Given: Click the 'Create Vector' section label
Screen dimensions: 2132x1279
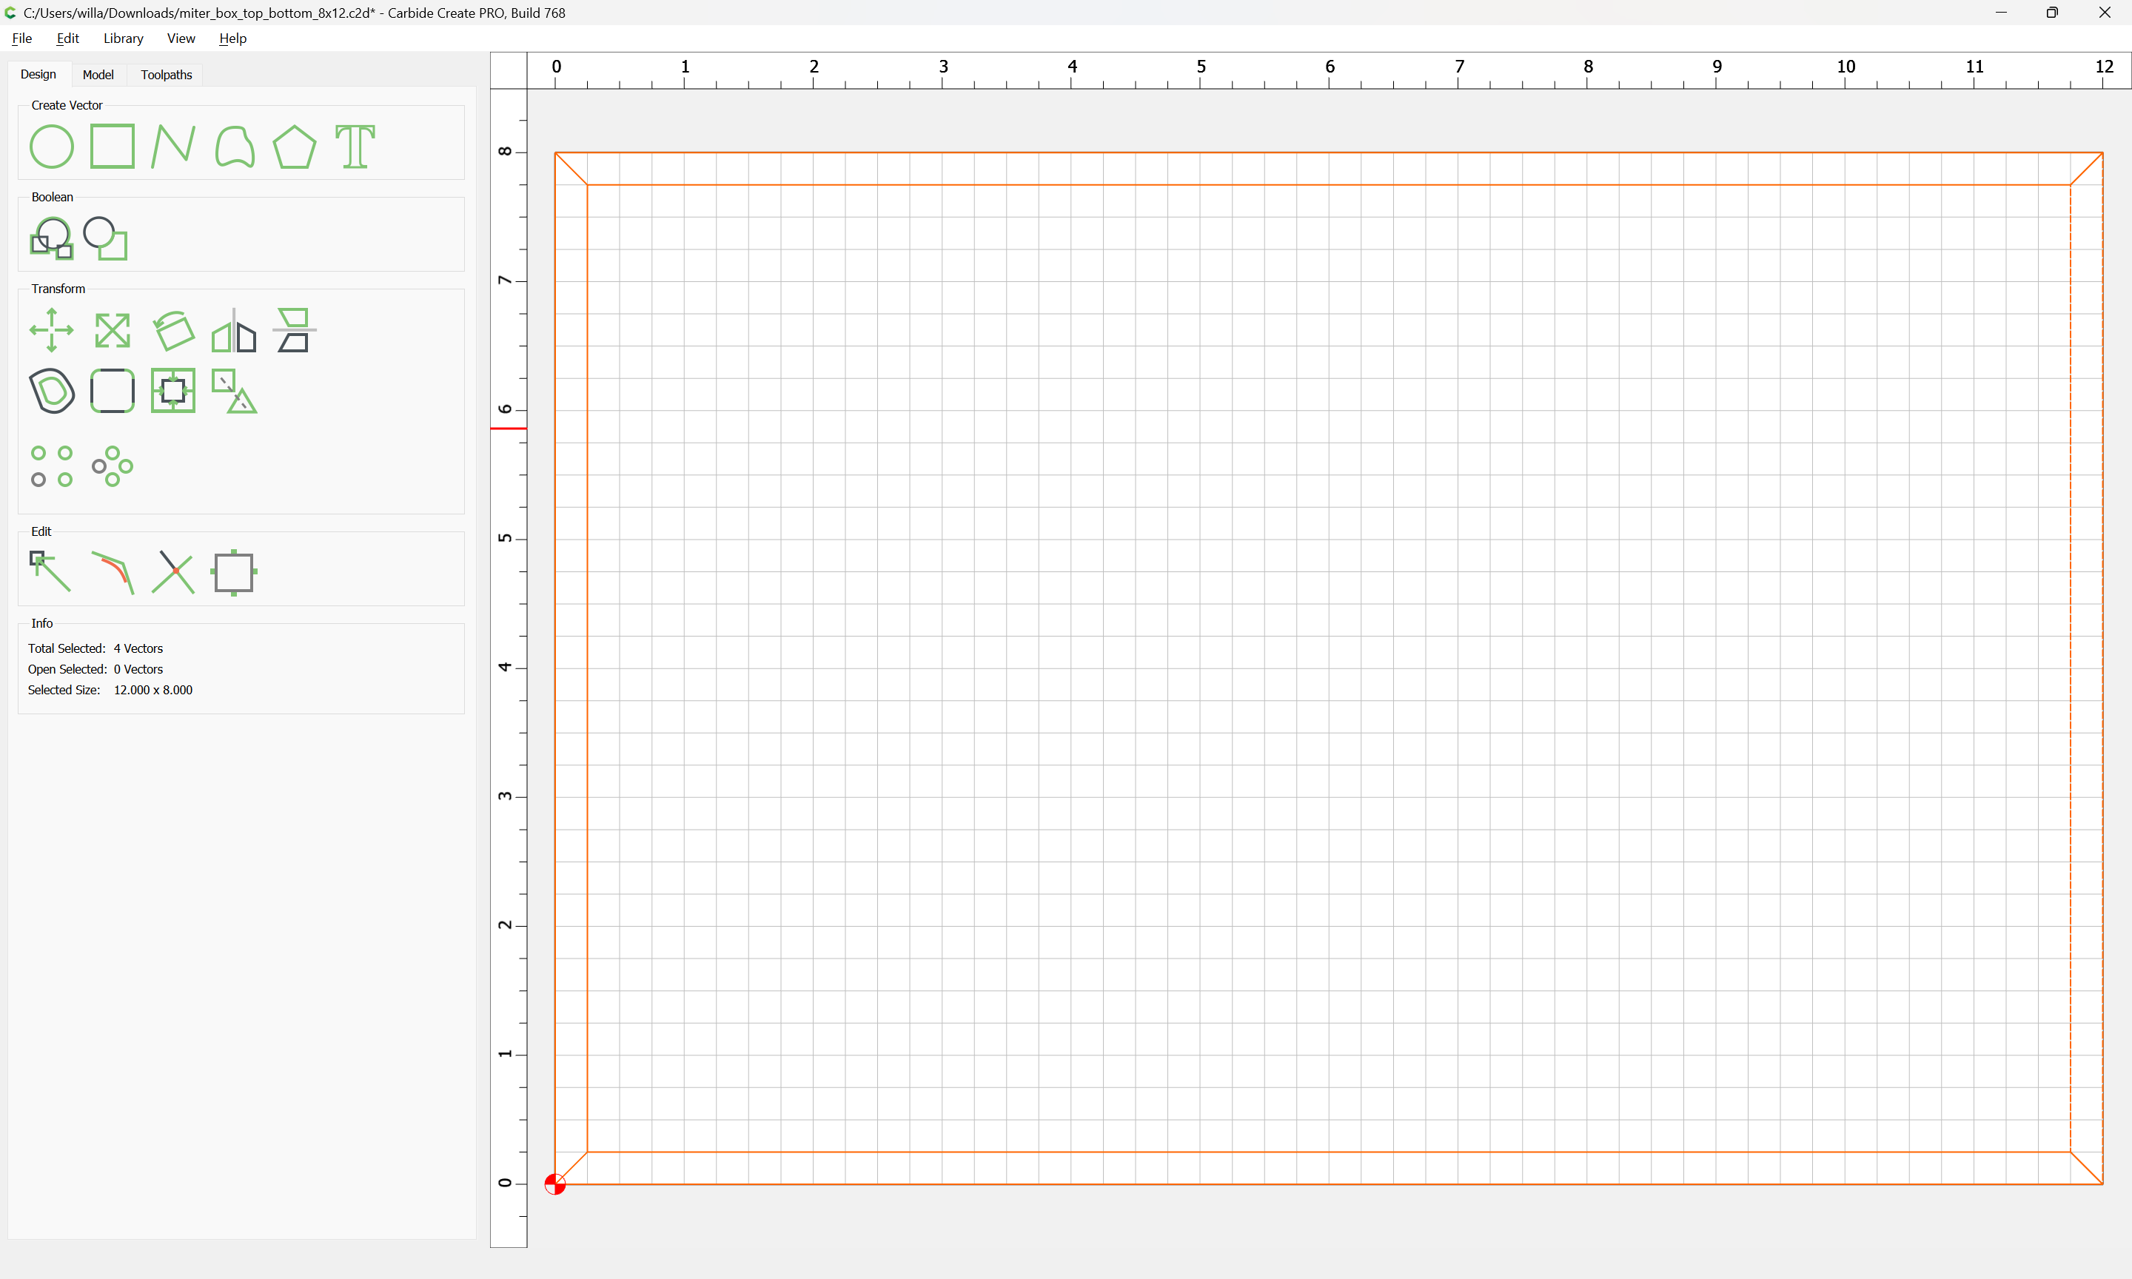Looking at the screenshot, I should (x=67, y=105).
